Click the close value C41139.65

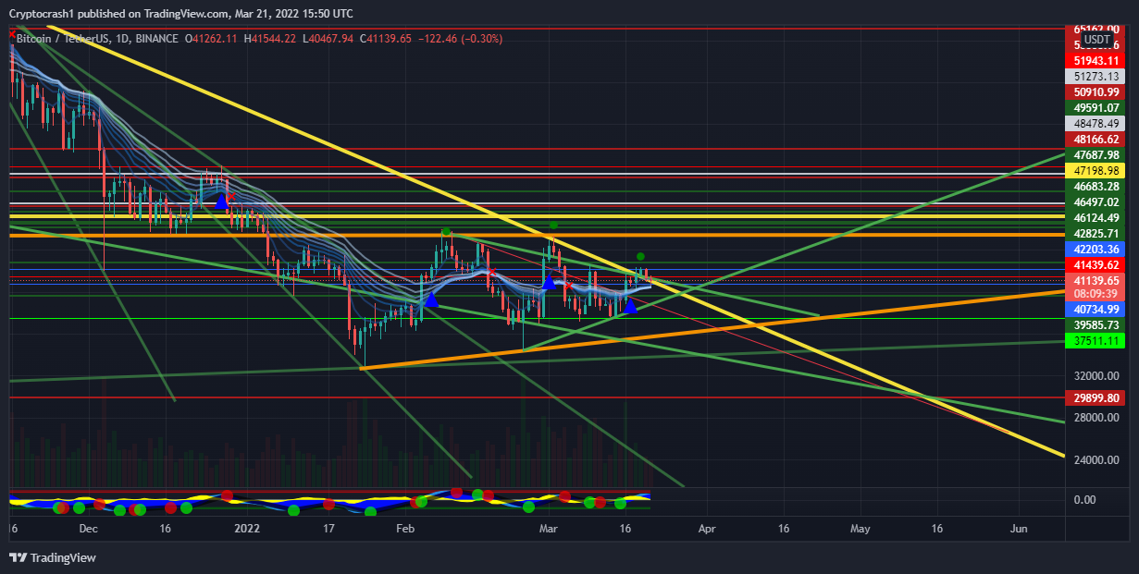[386, 39]
